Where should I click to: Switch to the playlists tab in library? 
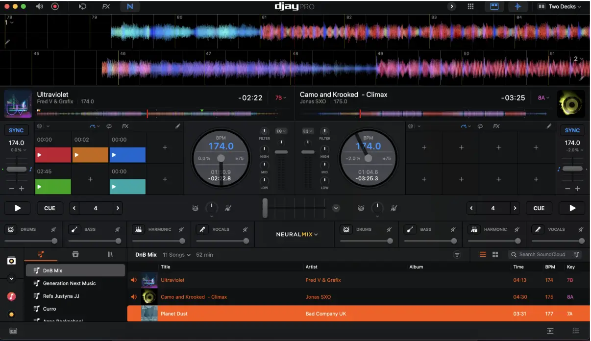click(41, 254)
